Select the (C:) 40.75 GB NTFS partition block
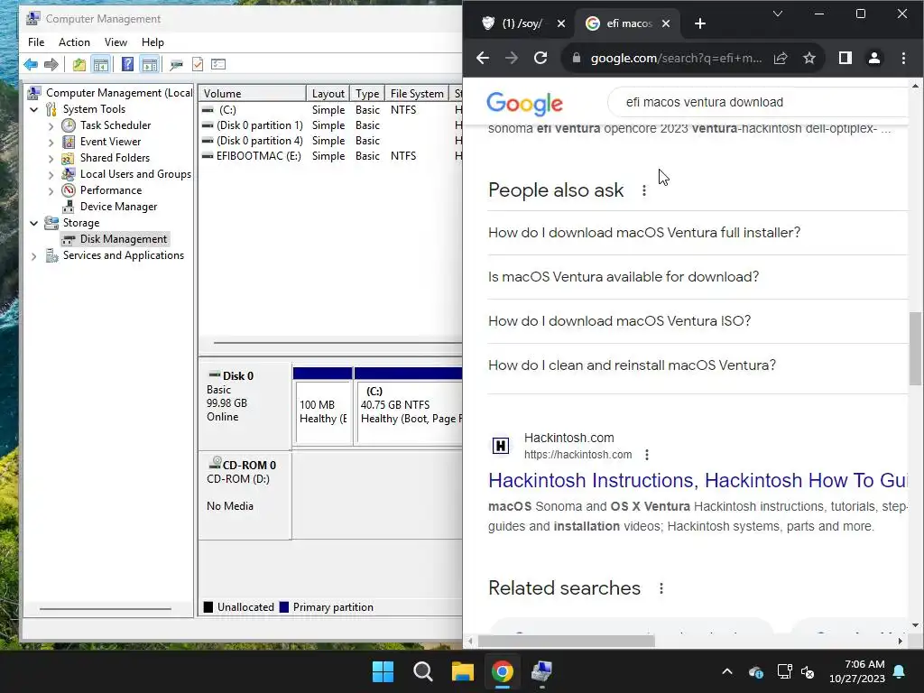Image resolution: width=924 pixels, height=693 pixels. click(409, 411)
